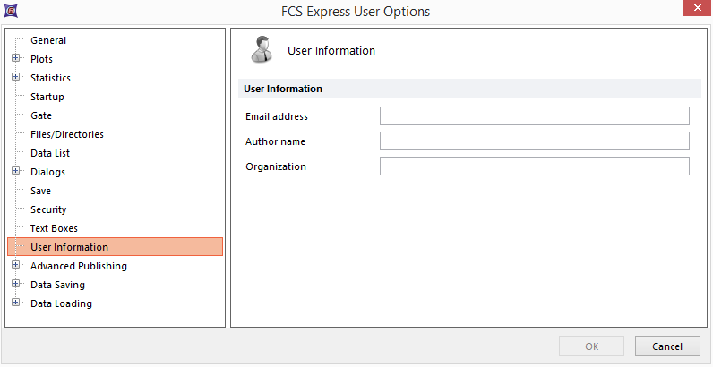Screen dimensions: 713x367
Task: Click the FCS Express app icon in title bar
Action: point(11,11)
